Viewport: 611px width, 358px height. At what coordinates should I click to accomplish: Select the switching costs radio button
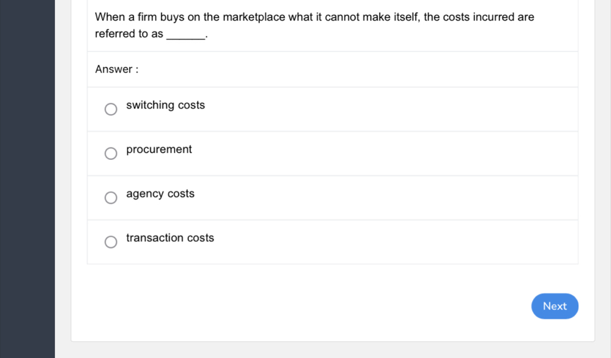[x=111, y=110]
